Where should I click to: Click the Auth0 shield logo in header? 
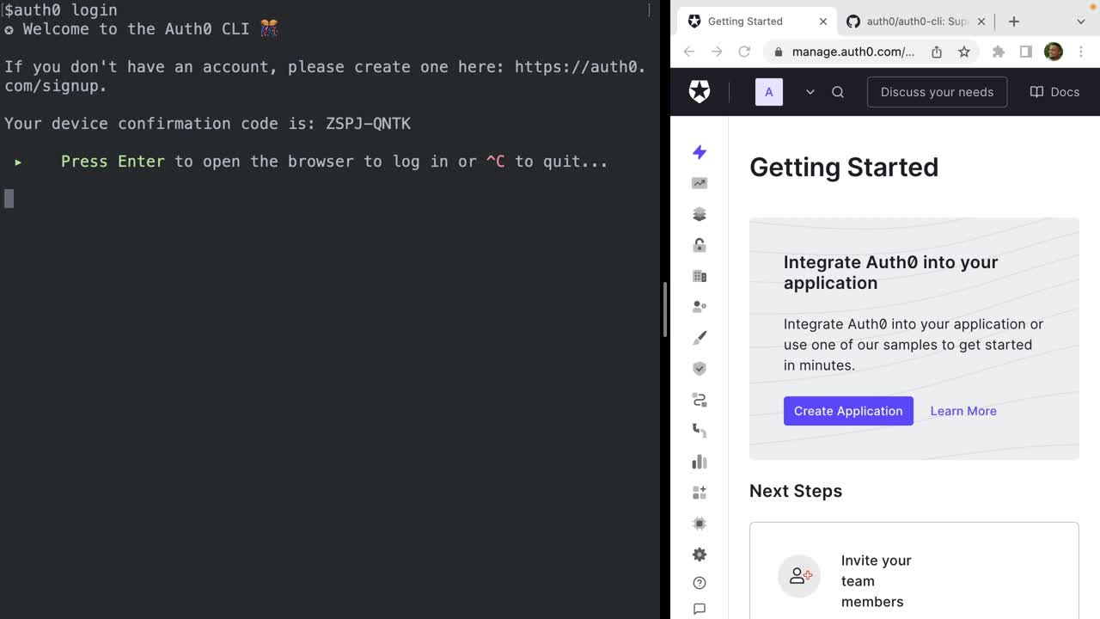click(x=700, y=92)
